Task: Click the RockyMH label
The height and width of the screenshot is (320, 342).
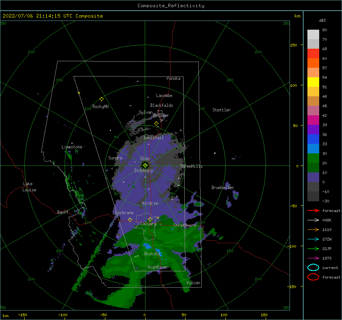Action: [x=100, y=107]
